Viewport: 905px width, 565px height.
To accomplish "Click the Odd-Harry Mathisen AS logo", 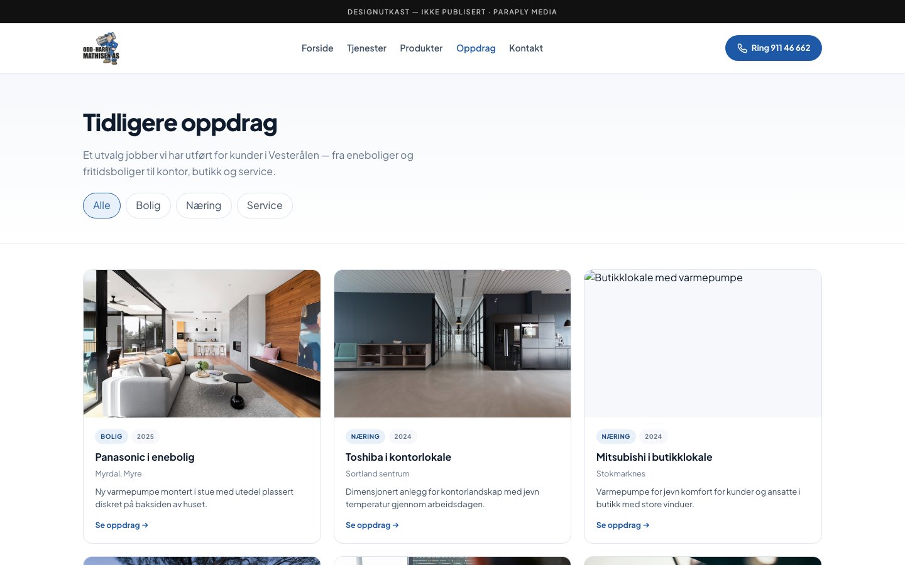I will pyautogui.click(x=101, y=48).
